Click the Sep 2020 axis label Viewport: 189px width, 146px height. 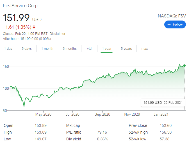(102, 114)
